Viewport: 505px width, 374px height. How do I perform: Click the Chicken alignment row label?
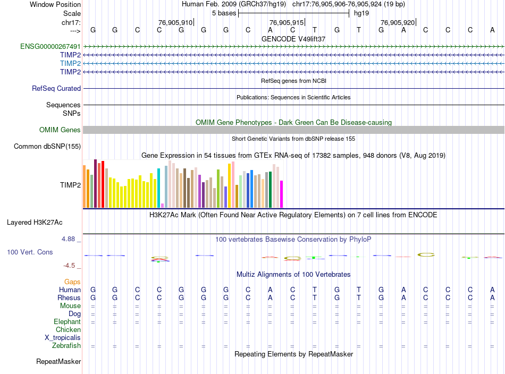68,329
